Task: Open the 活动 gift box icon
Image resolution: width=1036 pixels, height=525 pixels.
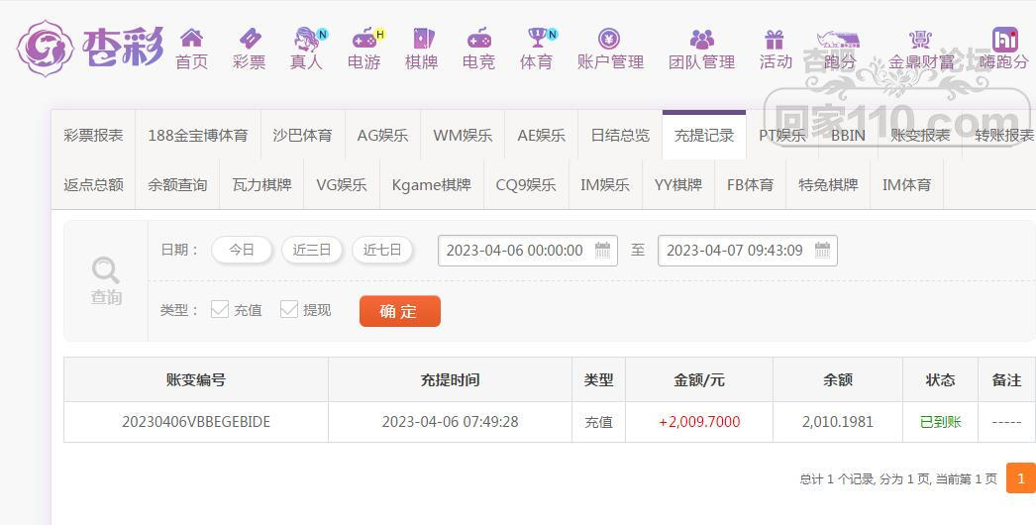Action: pyautogui.click(x=775, y=39)
